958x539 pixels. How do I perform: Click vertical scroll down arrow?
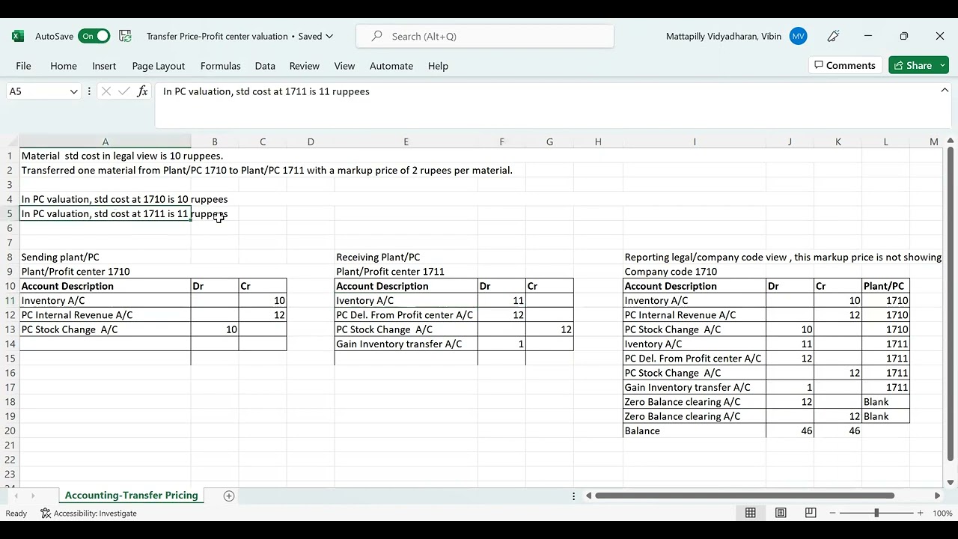[951, 482]
